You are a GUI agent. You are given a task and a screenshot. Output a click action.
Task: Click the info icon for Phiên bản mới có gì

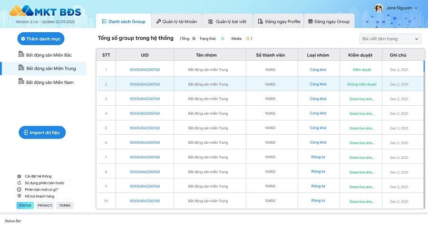19,189
